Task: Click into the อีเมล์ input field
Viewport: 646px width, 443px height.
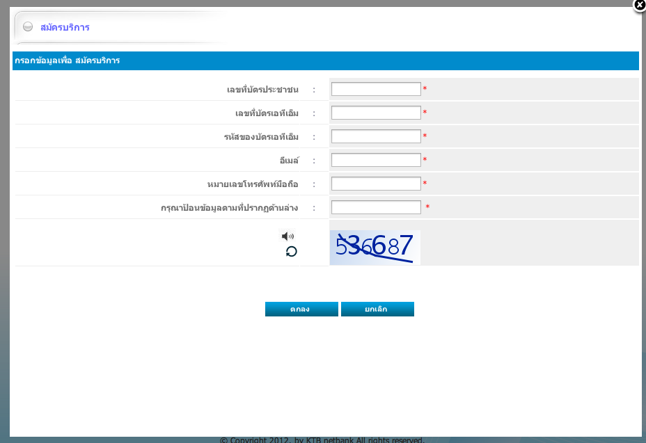Action: pyautogui.click(x=376, y=160)
